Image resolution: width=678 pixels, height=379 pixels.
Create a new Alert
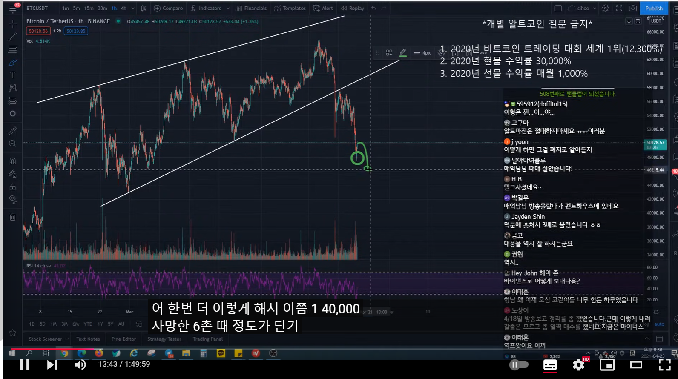pyautogui.click(x=323, y=8)
